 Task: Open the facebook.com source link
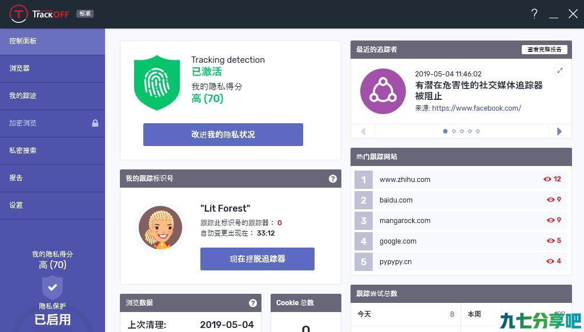coord(476,108)
